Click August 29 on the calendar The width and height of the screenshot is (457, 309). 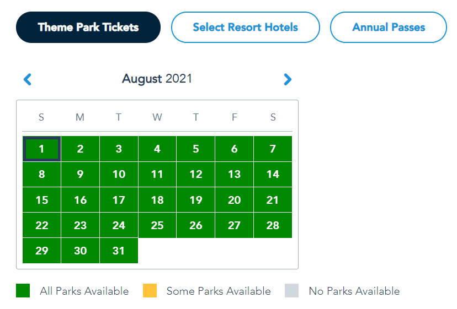pyautogui.click(x=42, y=251)
